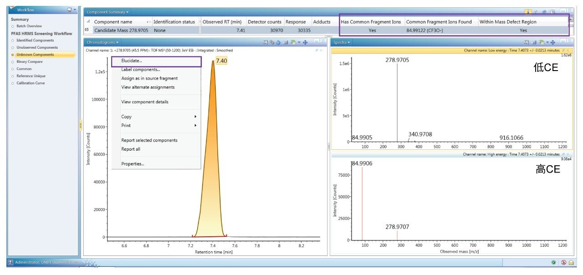Open Workflow header dropdown arrow
This screenshot has width=583, height=275.
click(x=75, y=10)
